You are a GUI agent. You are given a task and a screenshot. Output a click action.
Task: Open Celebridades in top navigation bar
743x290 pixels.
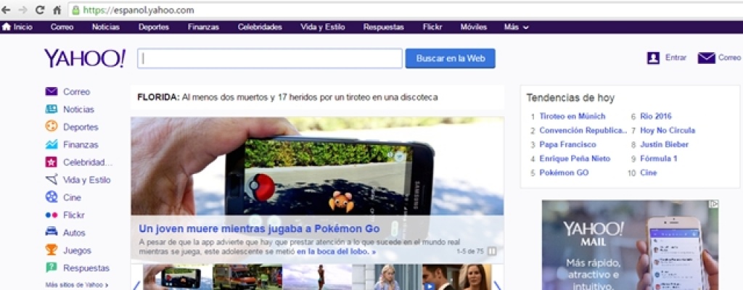260,27
